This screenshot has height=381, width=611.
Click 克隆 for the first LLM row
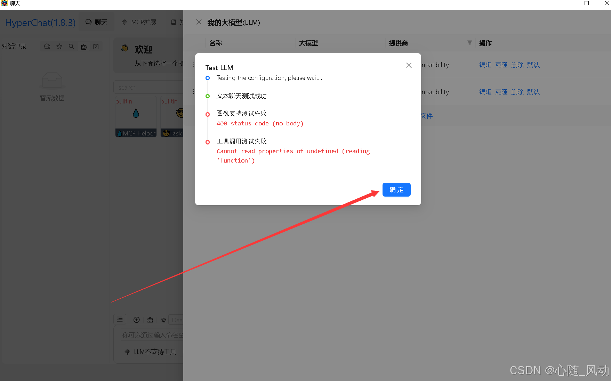click(501, 65)
